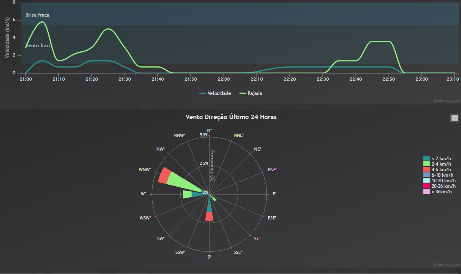Click the chart title 'Vento Direção Último 24 Horas'
The width and height of the screenshot is (461, 274).
pyautogui.click(x=231, y=117)
